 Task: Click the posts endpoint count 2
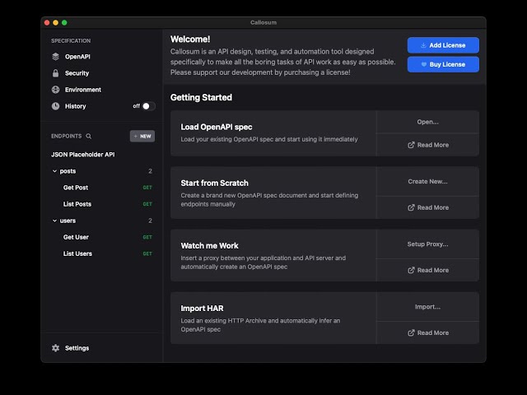click(x=150, y=171)
